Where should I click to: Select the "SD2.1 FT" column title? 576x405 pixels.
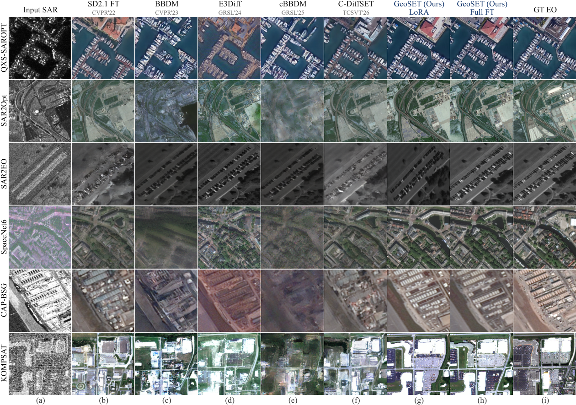103,5
